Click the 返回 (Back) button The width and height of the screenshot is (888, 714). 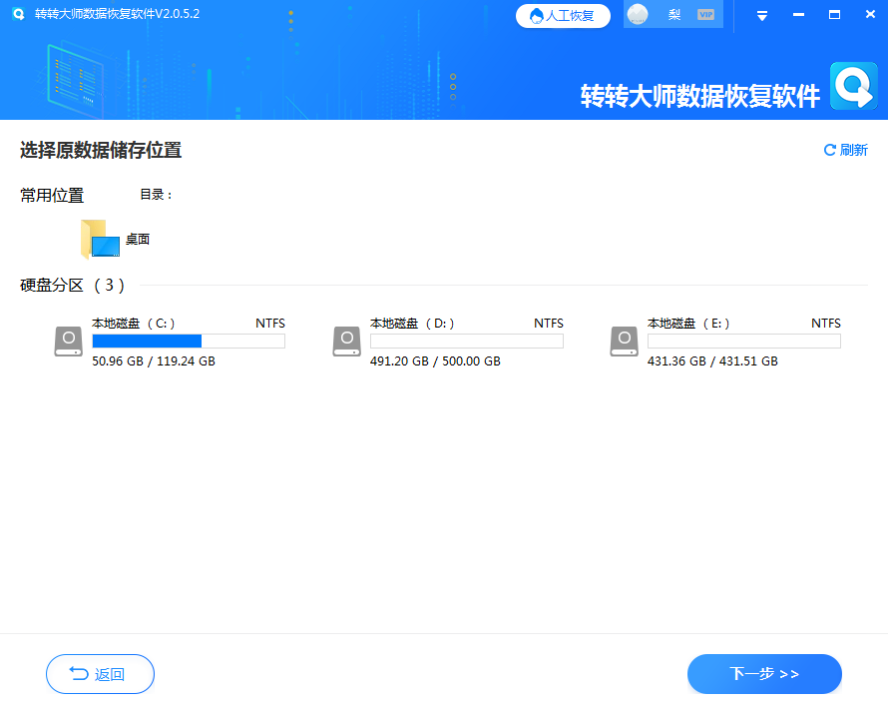[100, 674]
